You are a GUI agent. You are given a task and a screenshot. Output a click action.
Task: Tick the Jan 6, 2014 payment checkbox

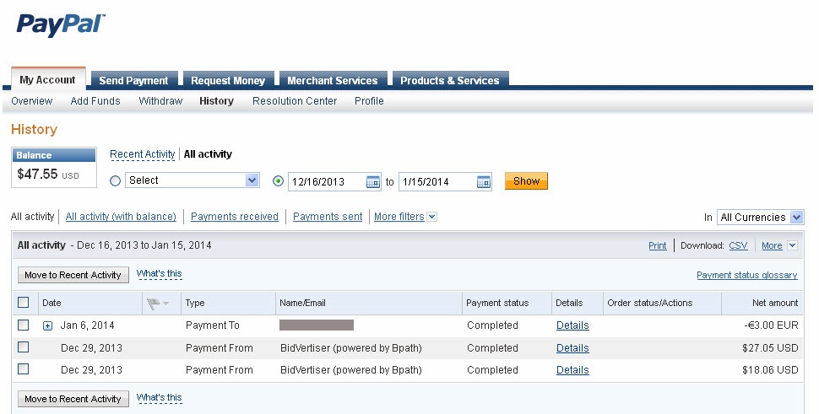pyautogui.click(x=24, y=325)
